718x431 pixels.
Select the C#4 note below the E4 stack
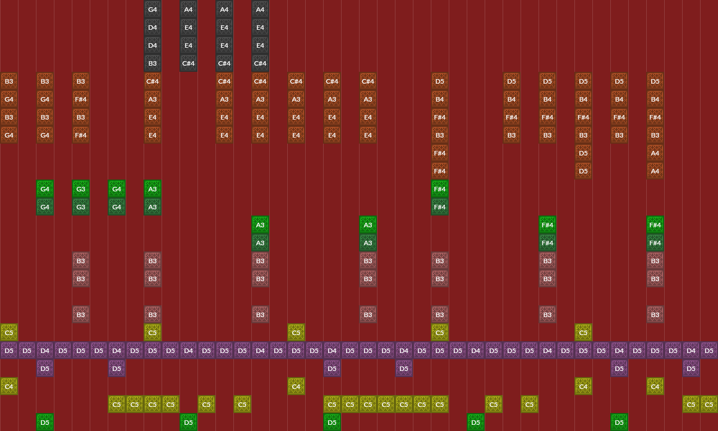coord(188,63)
